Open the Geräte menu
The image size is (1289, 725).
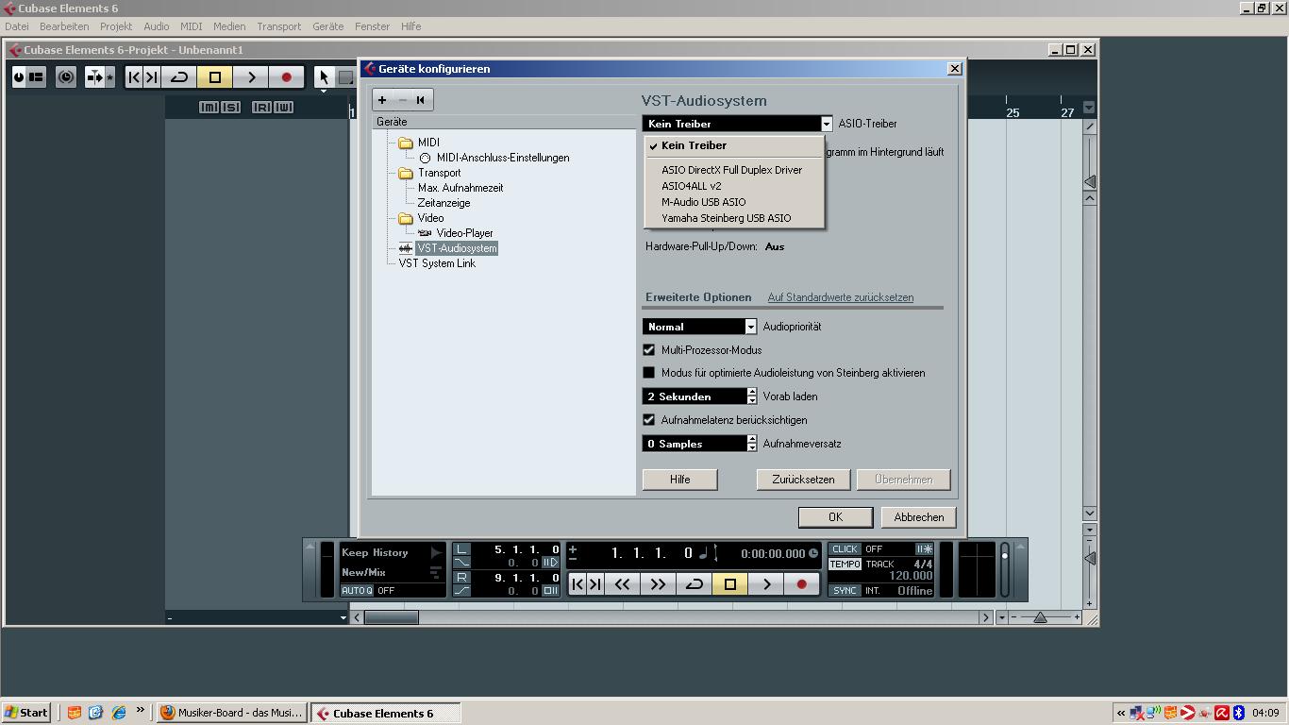point(328,26)
